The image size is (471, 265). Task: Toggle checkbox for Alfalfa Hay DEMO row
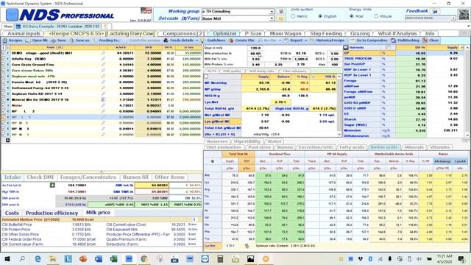tap(3, 59)
